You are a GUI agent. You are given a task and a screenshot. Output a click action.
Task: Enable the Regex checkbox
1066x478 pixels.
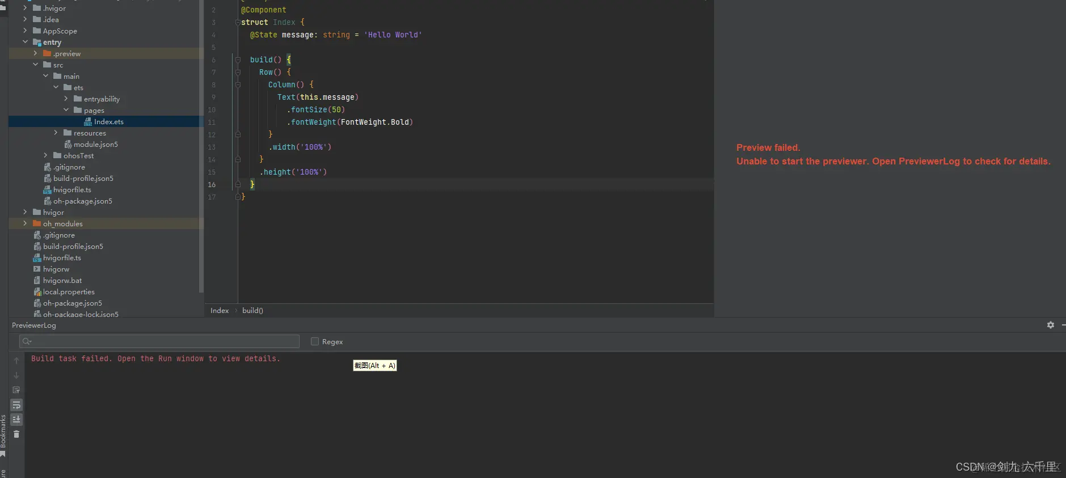point(315,341)
